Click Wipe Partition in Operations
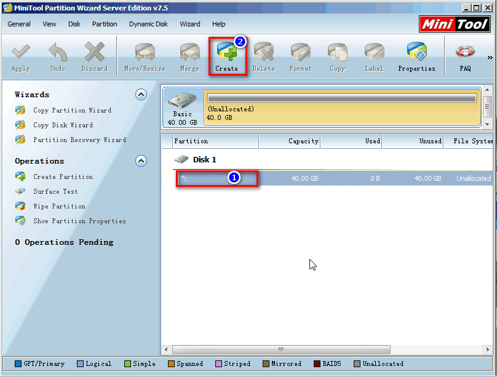The height and width of the screenshot is (377, 497). tap(59, 207)
